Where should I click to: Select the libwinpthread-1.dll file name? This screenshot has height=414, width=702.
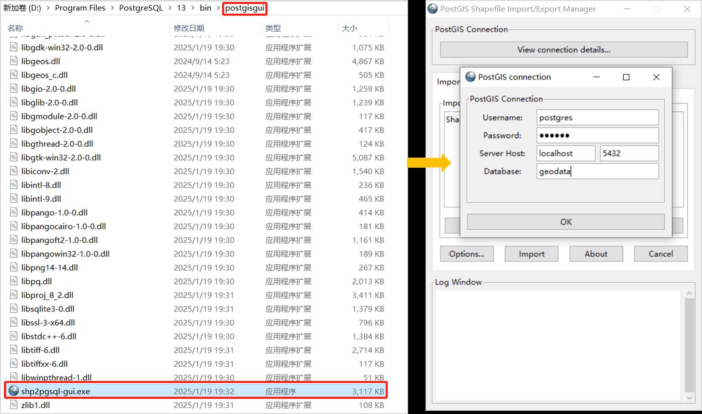(x=57, y=378)
